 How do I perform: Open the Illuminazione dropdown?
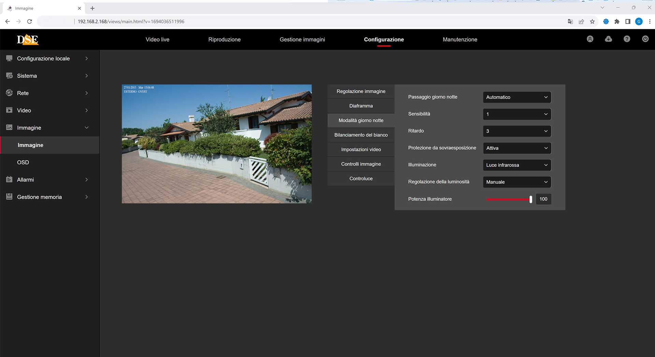click(516, 165)
